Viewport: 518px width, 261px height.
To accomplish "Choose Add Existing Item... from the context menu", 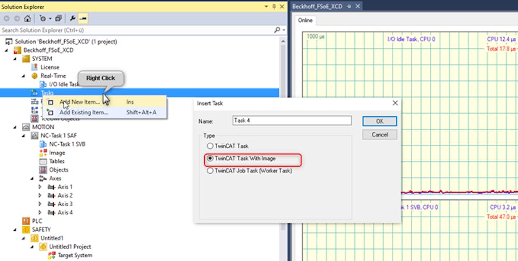I will tap(83, 113).
